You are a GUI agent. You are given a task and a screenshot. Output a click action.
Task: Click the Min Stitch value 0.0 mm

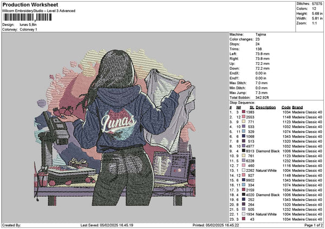[x=262, y=88]
